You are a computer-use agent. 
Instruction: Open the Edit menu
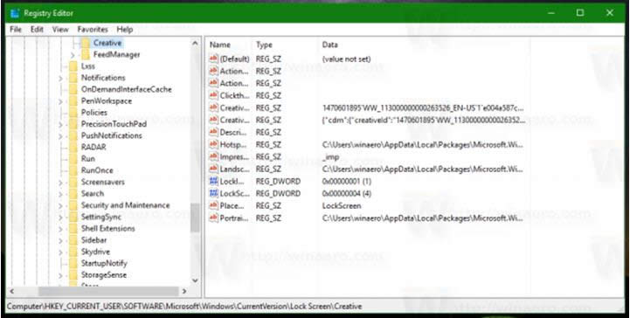(x=37, y=30)
